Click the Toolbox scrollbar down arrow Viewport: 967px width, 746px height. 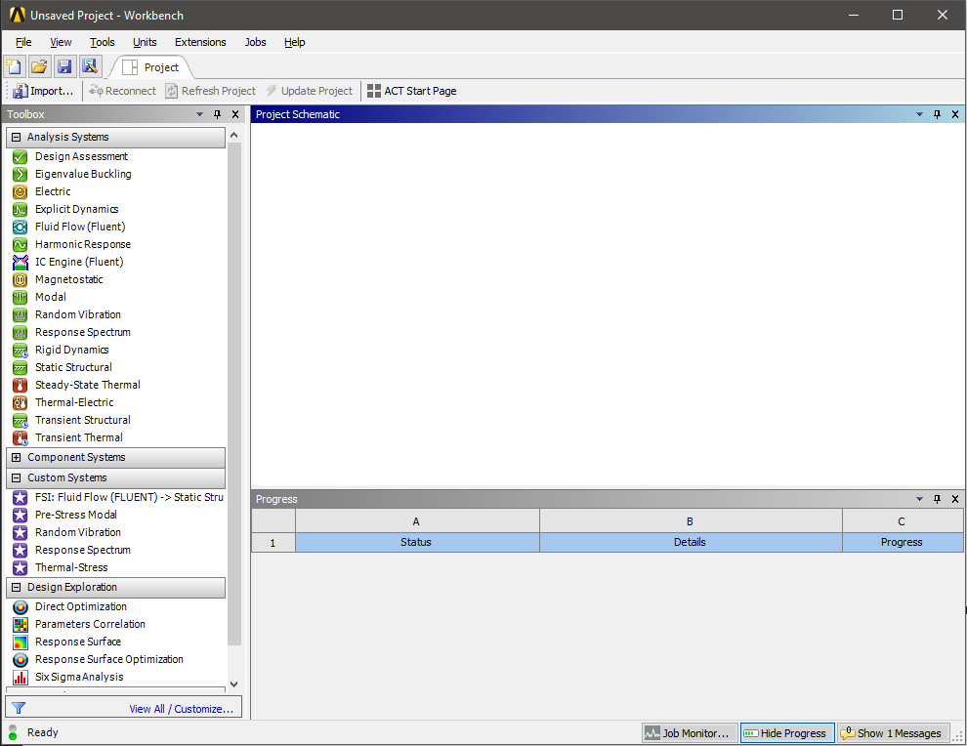pyautogui.click(x=233, y=684)
